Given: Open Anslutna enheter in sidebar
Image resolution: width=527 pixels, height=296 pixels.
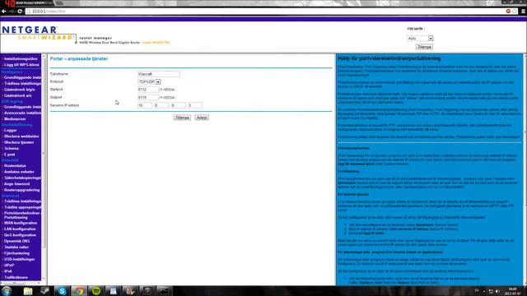Looking at the screenshot, I should (19, 172).
